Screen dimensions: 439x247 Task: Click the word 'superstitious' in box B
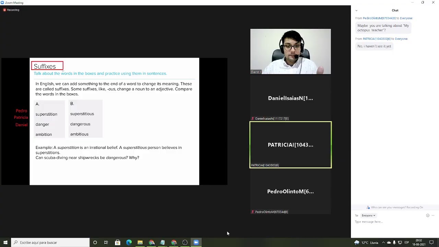pyautogui.click(x=82, y=114)
